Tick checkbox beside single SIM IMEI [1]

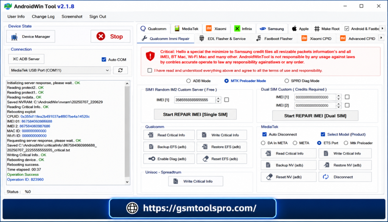227,100
